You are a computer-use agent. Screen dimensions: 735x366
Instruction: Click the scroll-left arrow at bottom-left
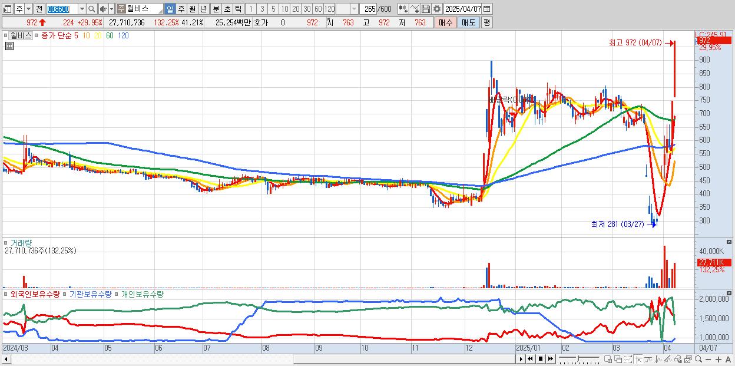6,360
